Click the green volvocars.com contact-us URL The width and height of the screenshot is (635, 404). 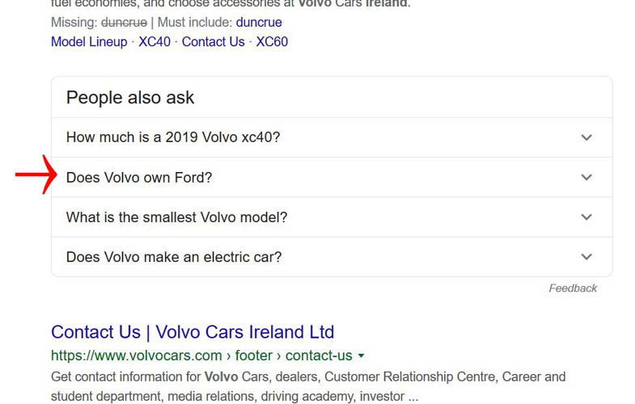pyautogui.click(x=201, y=356)
